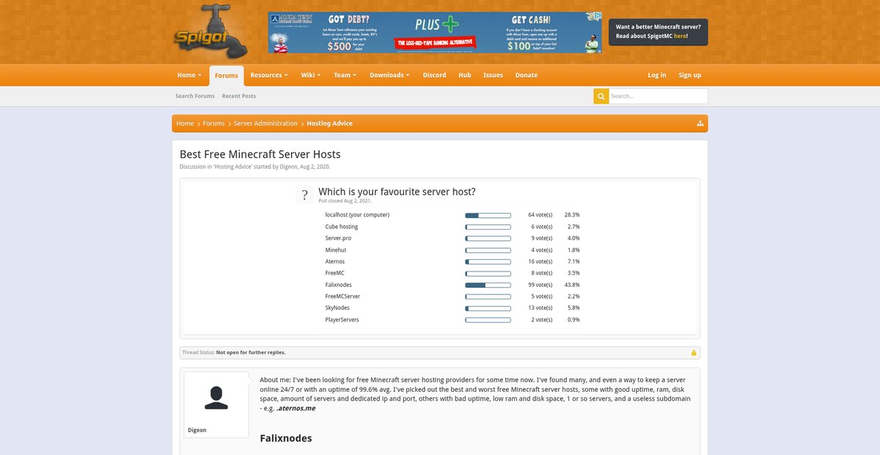Click the Spigot faucet logo
This screenshot has width=880, height=455.
click(x=210, y=32)
